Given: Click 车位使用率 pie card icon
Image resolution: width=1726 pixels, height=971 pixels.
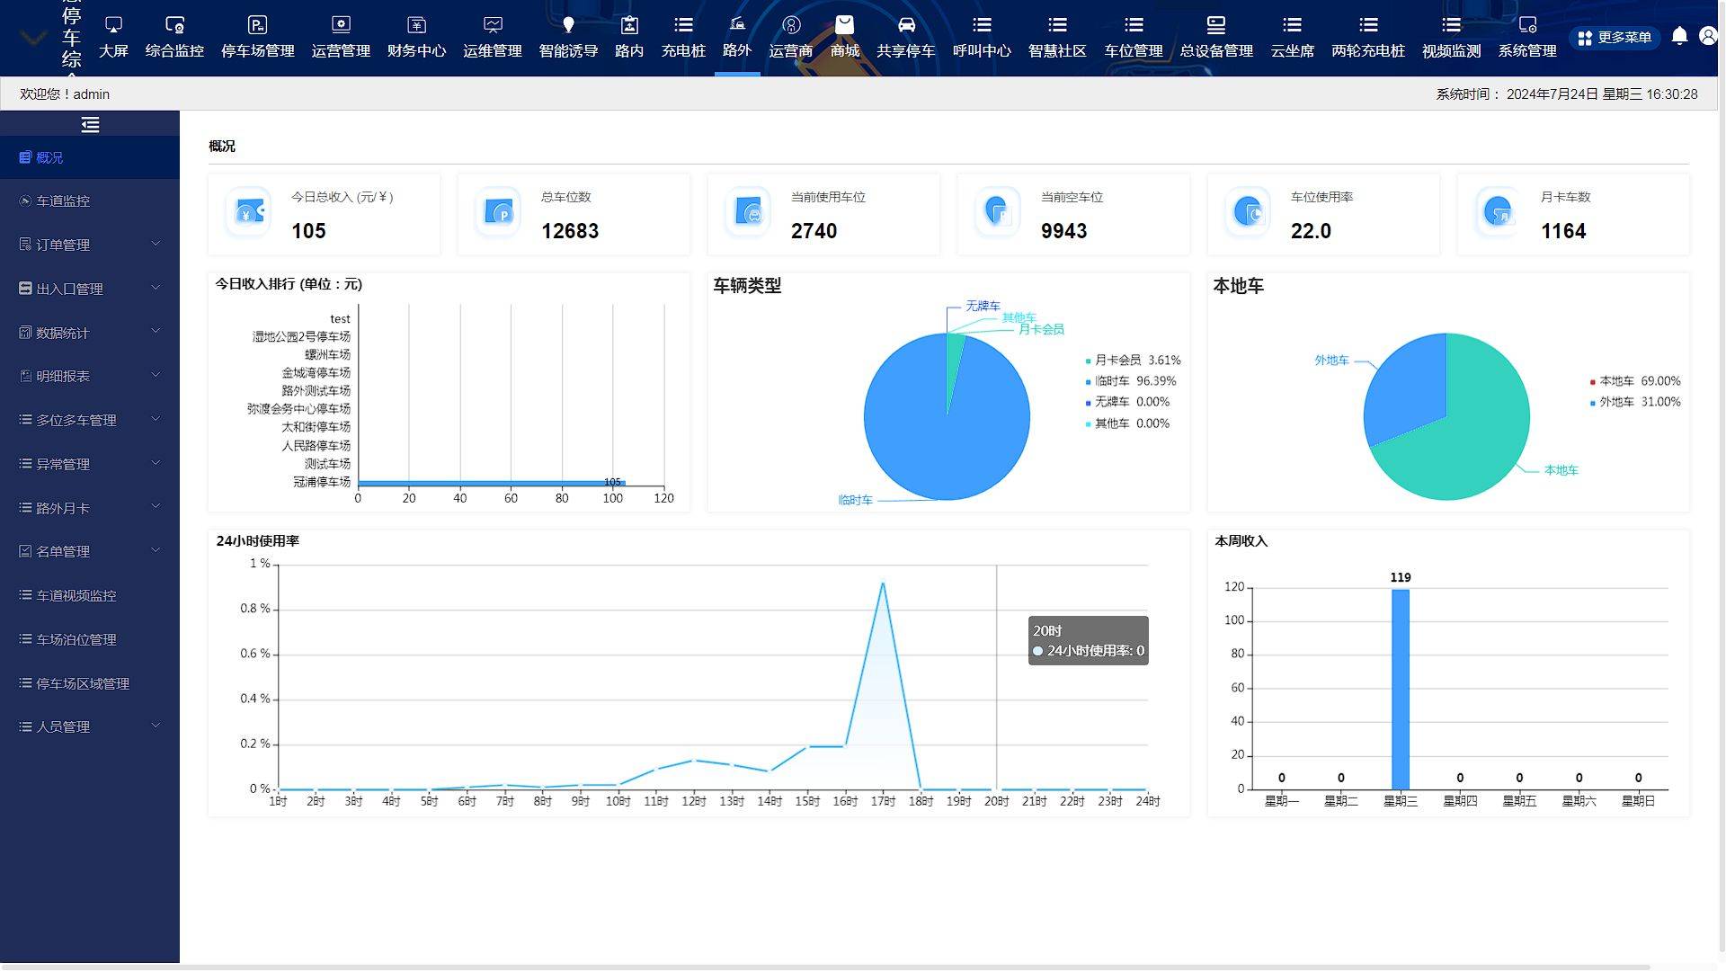Looking at the screenshot, I should 1248,212.
